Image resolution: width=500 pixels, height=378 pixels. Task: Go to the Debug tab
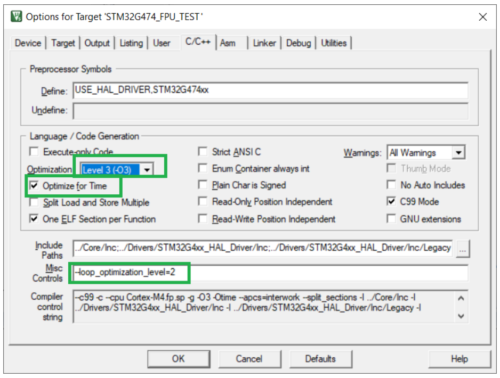pyautogui.click(x=299, y=43)
